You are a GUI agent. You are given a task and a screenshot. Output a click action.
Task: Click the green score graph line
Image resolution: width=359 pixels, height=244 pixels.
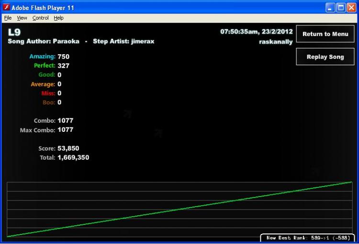pos(179,209)
